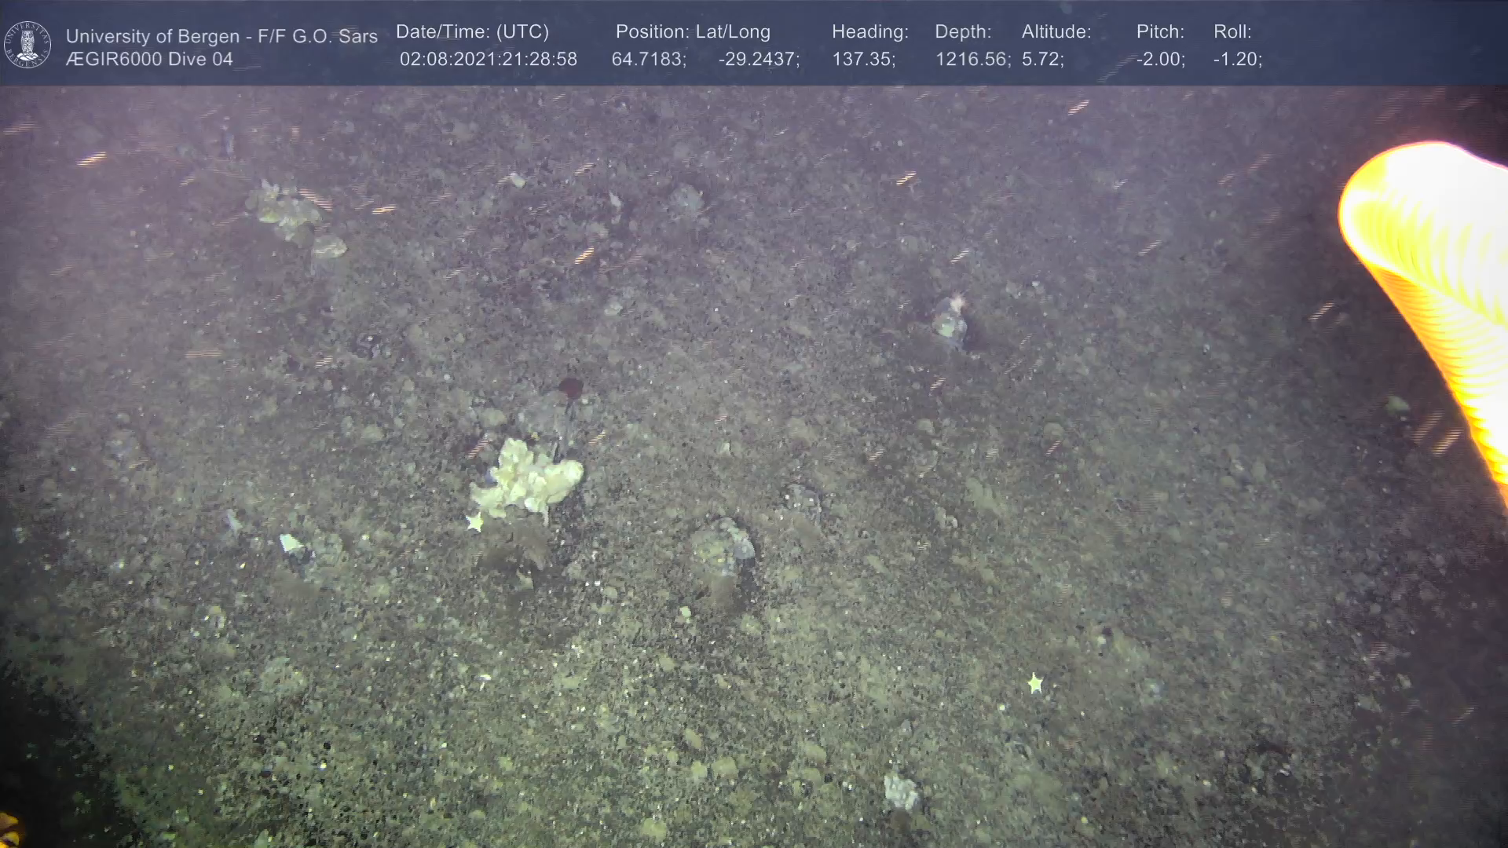The image size is (1508, 848).
Task: Click the University of Bergen seal logo
Action: [x=27, y=45]
